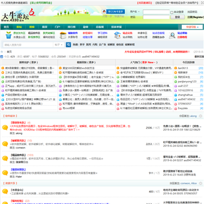
Task: Open moderator along's profile in 分区版主
Action: [x=193, y=116]
